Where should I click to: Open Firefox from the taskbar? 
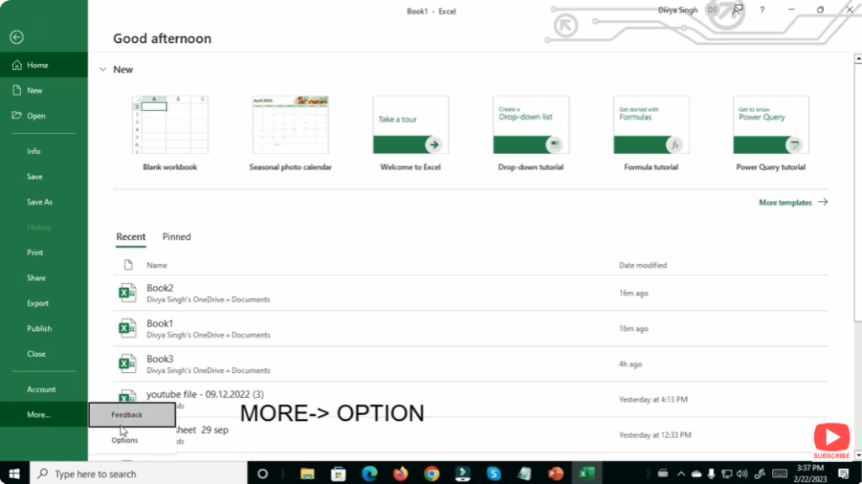[400, 473]
